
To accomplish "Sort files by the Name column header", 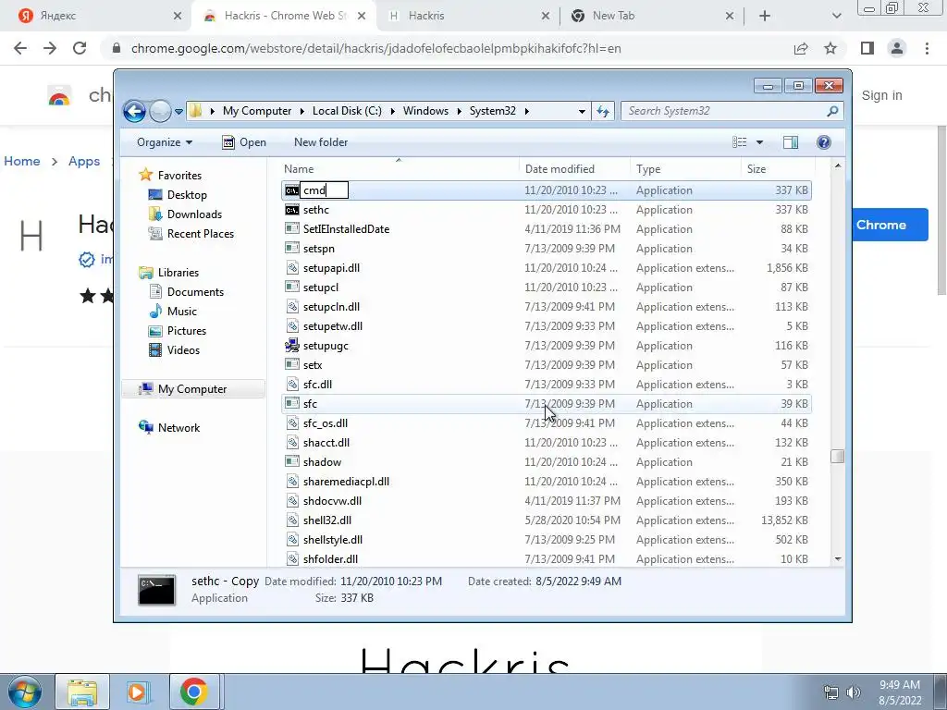I will coord(399,169).
